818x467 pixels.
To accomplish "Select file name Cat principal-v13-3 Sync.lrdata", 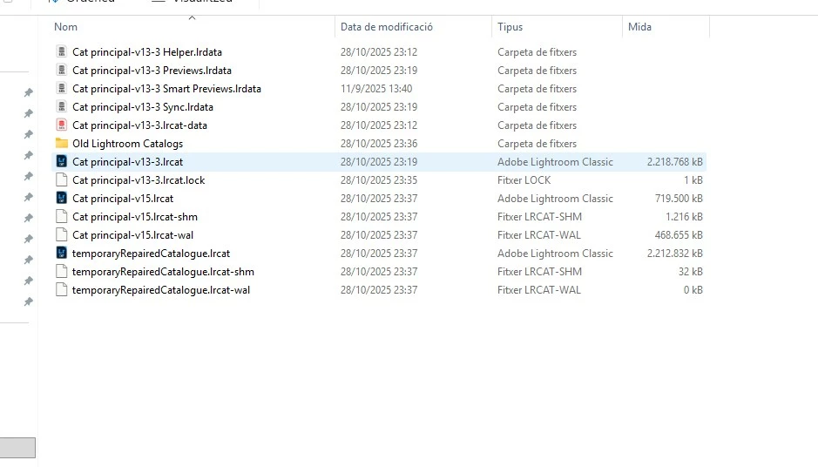I will click(x=143, y=106).
